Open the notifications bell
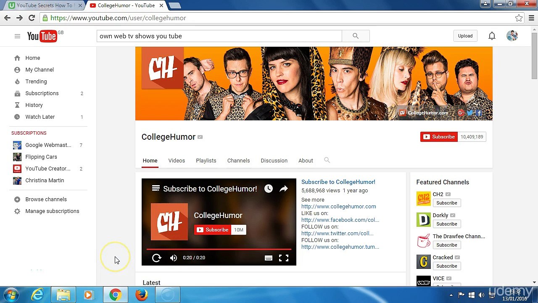 (x=492, y=36)
